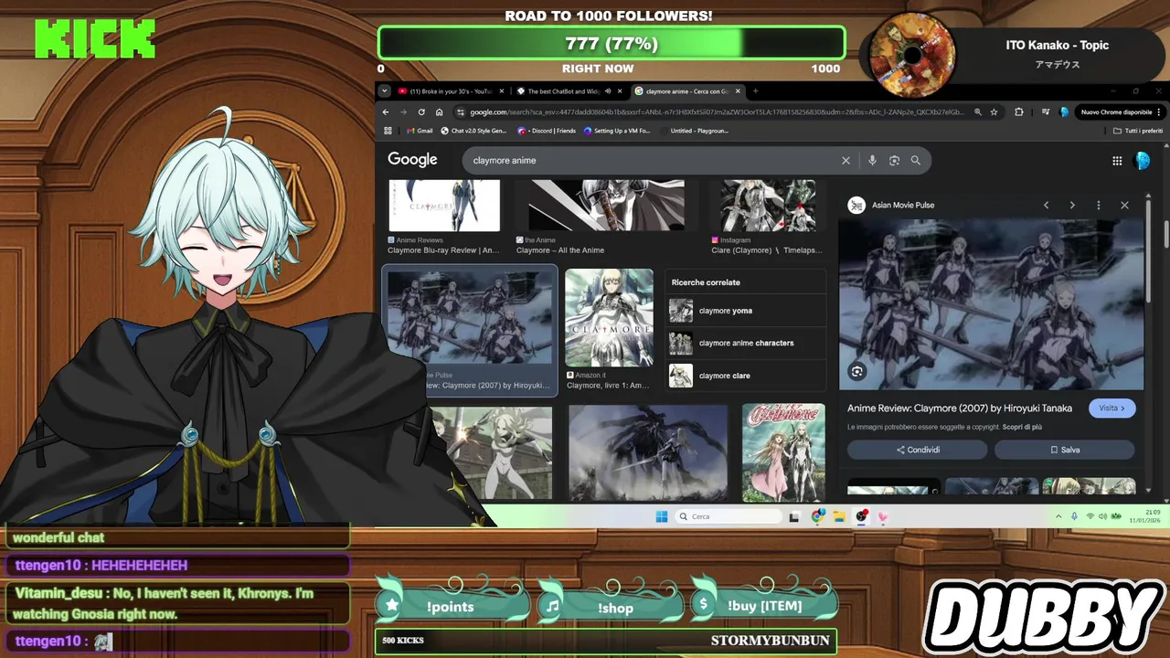Open Chrome from the taskbar
Image resolution: width=1170 pixels, height=658 pixels.
tap(817, 516)
